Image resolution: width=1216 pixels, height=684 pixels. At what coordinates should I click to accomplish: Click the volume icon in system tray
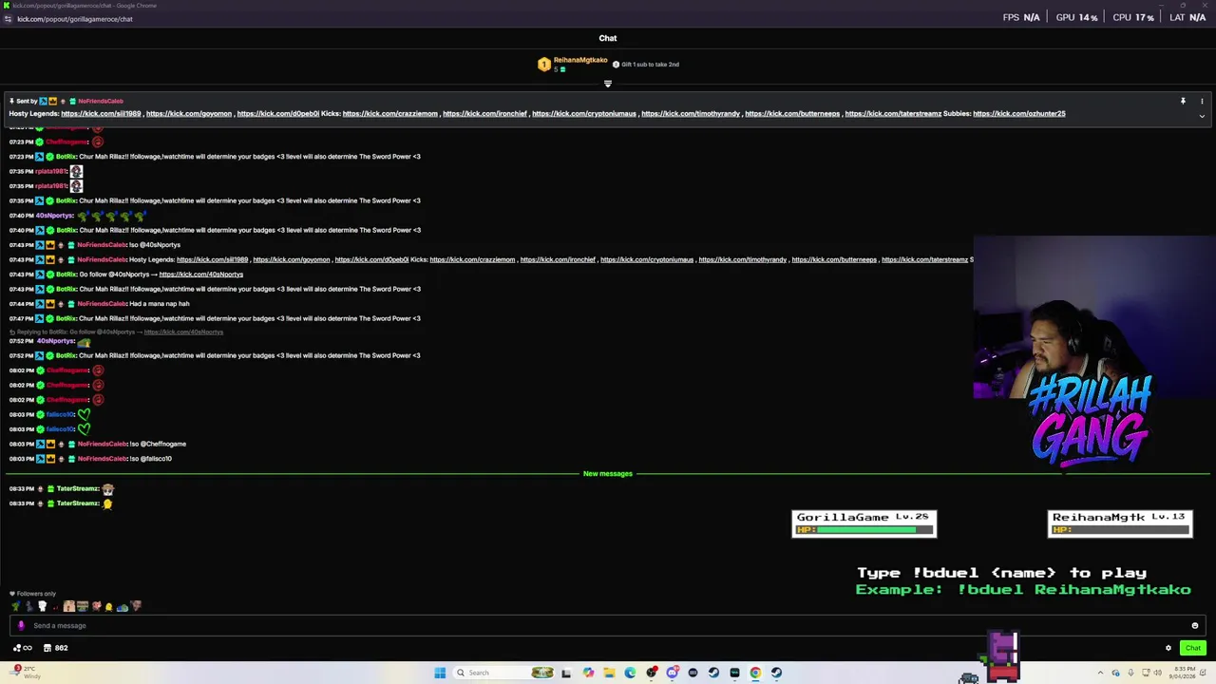[x=1159, y=673]
